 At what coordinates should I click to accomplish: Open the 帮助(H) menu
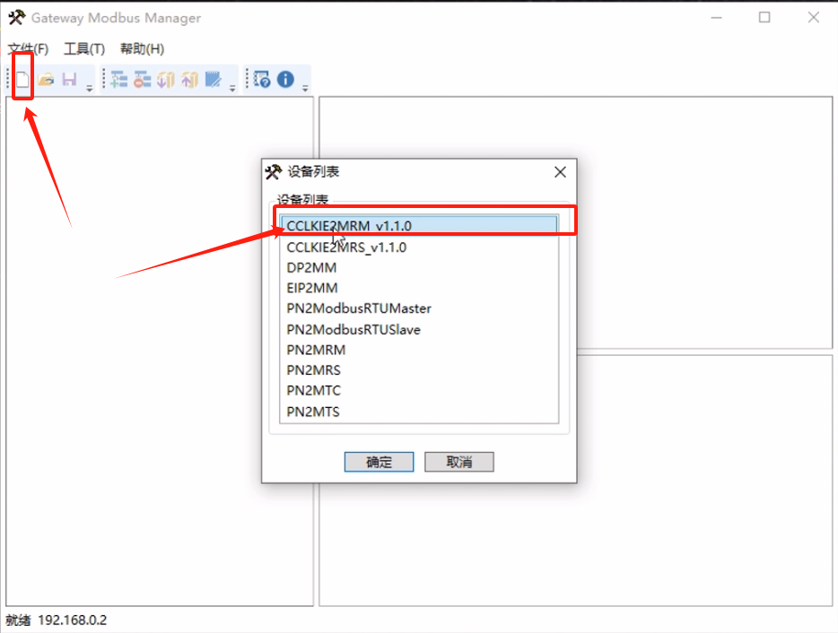(x=142, y=49)
